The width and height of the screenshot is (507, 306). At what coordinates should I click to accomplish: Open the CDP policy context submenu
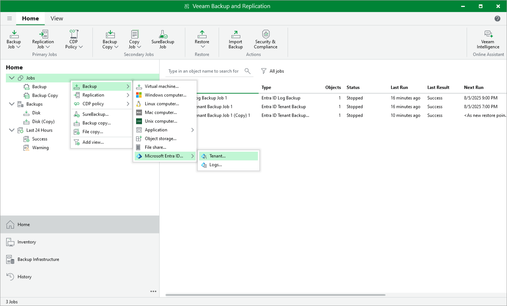[x=102, y=104]
